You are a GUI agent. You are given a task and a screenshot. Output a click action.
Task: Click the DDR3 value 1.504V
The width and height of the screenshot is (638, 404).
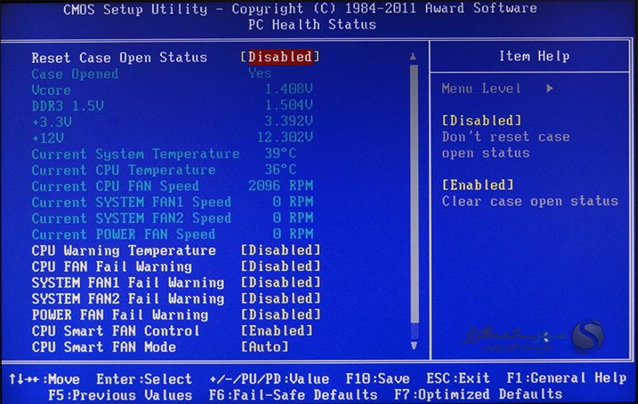(289, 105)
